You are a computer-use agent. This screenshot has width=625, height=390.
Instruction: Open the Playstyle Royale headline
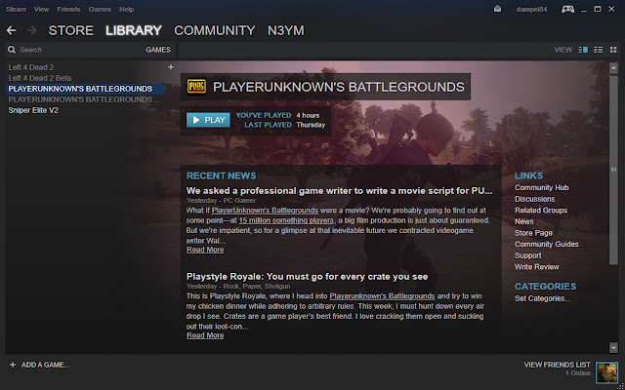tap(307, 277)
